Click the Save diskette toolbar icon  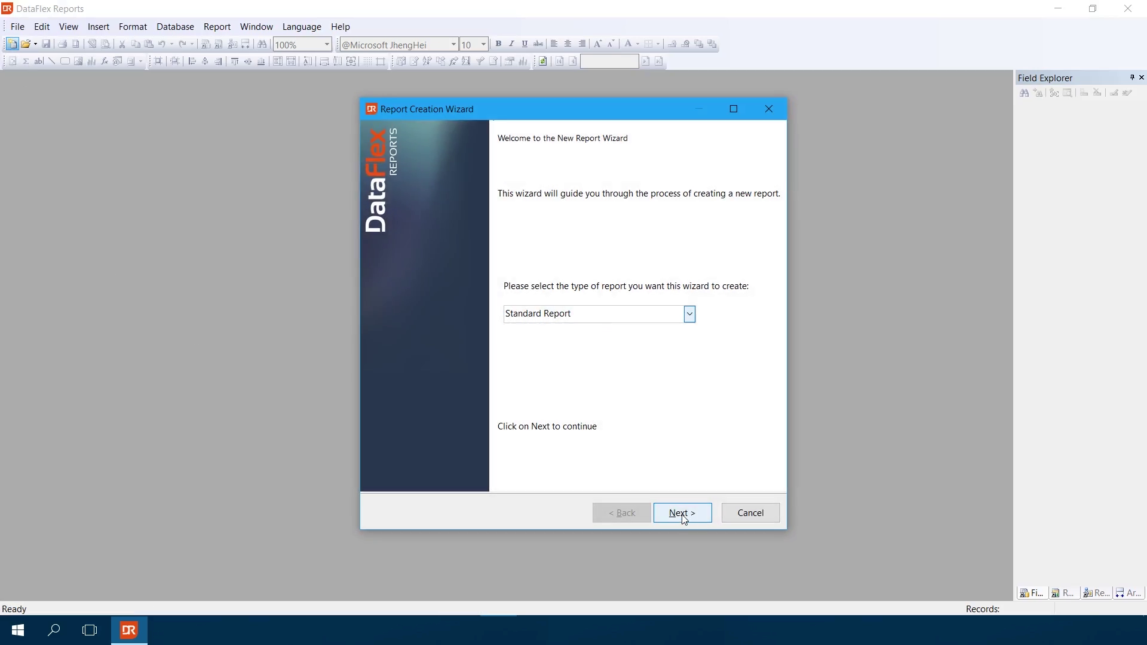coord(46,44)
